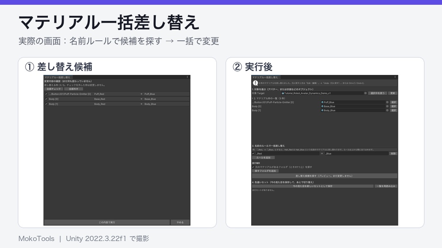
Task: Click the 一覧を再読み込み button
Action: [x=386, y=186]
